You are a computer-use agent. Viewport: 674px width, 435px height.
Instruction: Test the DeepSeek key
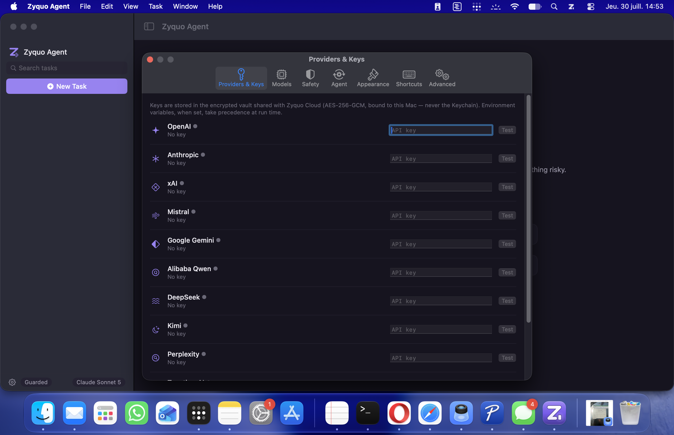pyautogui.click(x=507, y=301)
